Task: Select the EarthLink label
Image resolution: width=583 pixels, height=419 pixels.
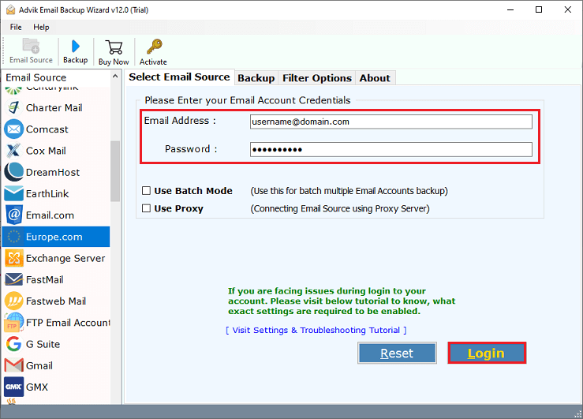Action: 47,194
